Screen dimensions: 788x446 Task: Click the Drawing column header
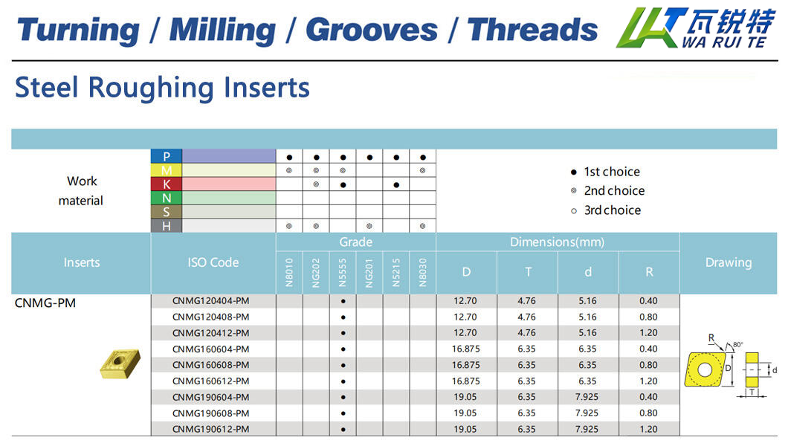[x=728, y=262]
